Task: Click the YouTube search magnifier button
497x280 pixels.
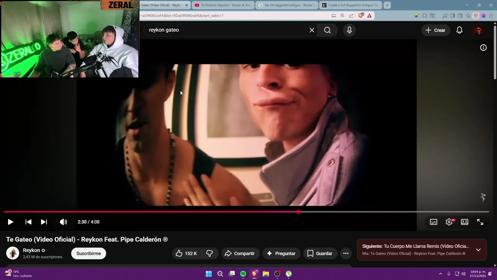Action: click(327, 30)
